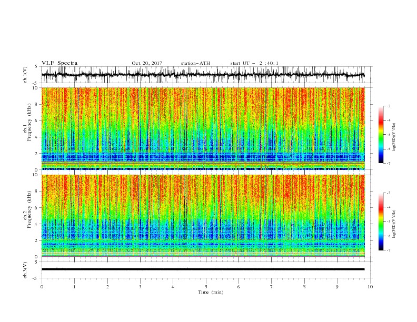417x322 pixels.
Task: Click the upper PSD color bar for ch.1
Action: (x=381, y=135)
